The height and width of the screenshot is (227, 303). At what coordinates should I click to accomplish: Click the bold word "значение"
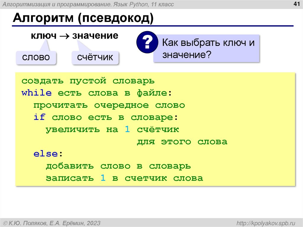tap(95, 36)
